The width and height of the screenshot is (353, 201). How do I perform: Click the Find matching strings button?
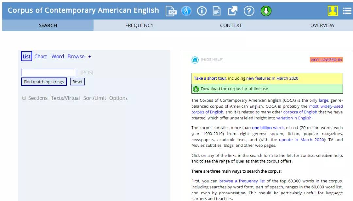click(x=44, y=82)
